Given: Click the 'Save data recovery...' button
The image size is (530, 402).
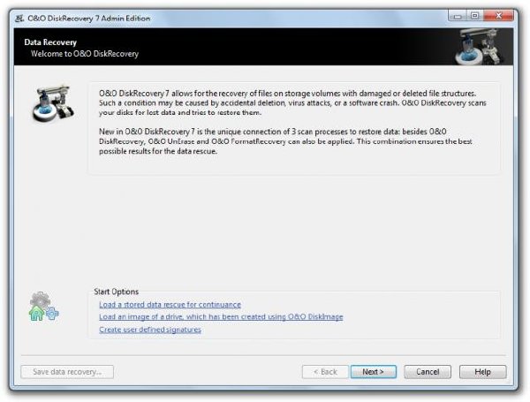Looking at the screenshot, I should point(67,372).
